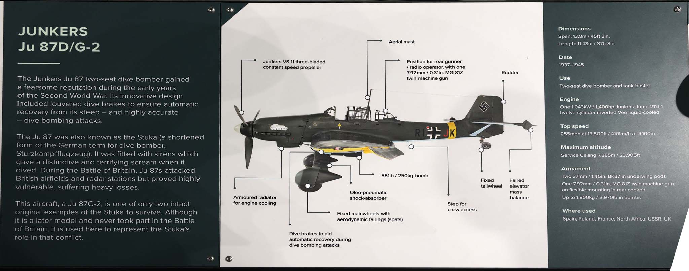
Task: Click the "Engine" heading
Action: pyautogui.click(x=569, y=99)
